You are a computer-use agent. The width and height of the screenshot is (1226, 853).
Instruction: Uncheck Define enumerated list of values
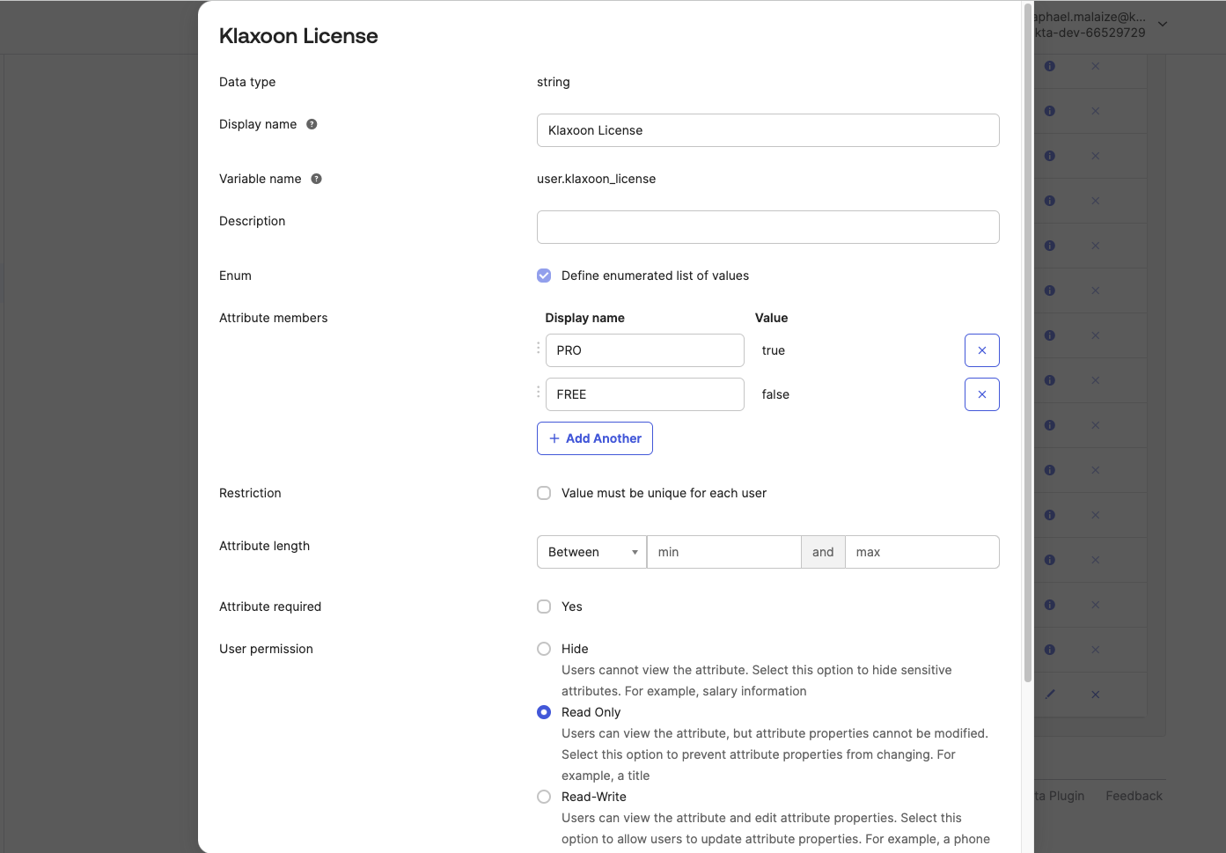544,276
